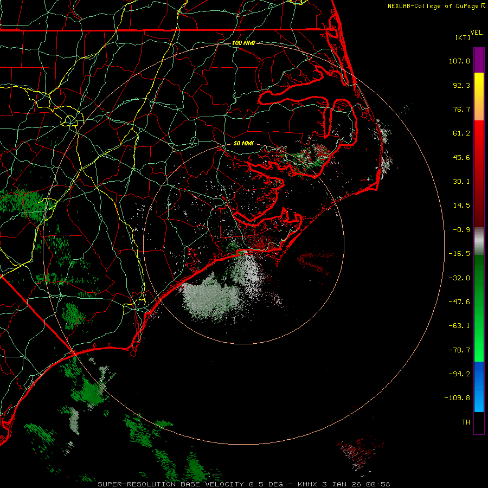The width and height of the screenshot is (488, 488).
Task: Click the [KT] units label
Action: [x=463, y=37]
